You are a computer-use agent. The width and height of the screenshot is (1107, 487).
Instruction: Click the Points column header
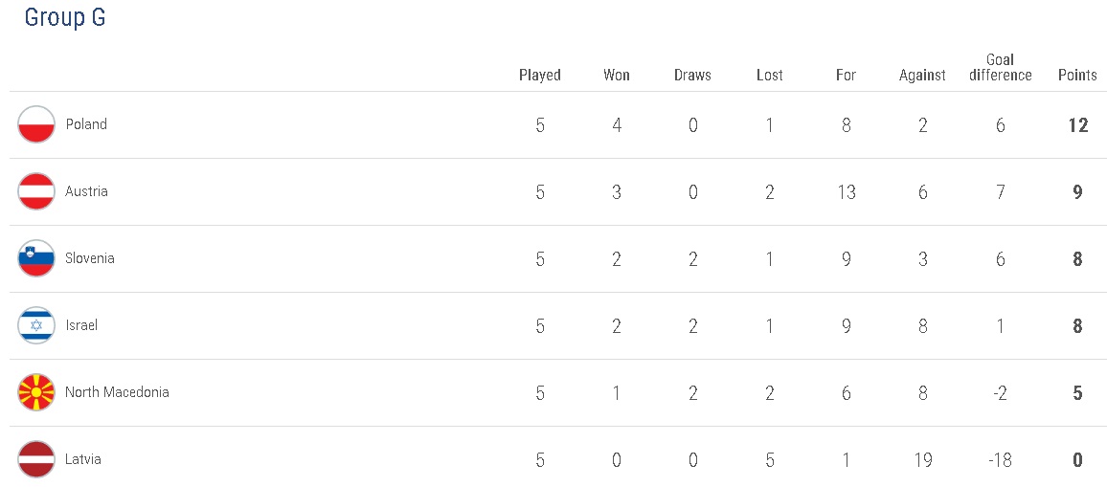click(1077, 75)
